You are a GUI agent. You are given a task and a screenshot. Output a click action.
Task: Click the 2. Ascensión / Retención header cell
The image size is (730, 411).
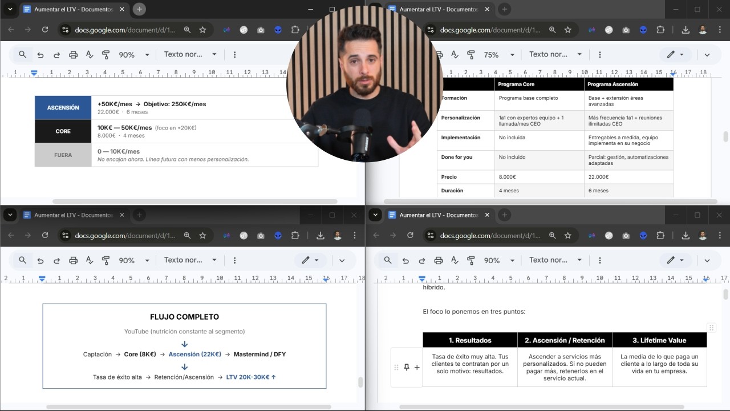565,340
